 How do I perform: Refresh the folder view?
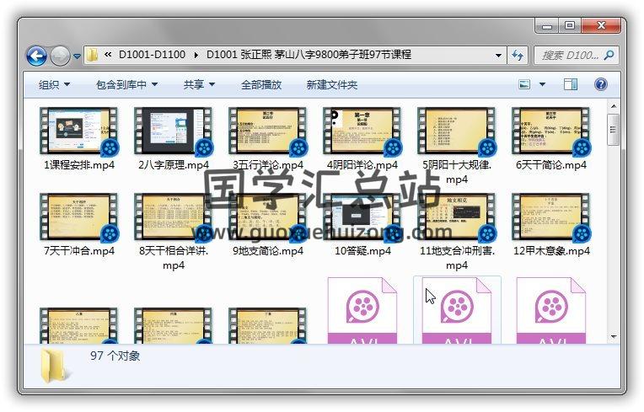click(518, 55)
